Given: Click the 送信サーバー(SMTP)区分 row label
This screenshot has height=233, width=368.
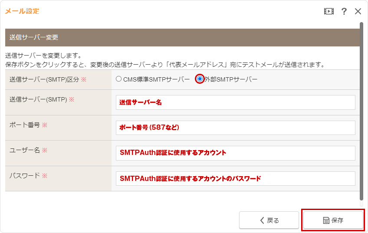Looking at the screenshot, I should point(45,79).
